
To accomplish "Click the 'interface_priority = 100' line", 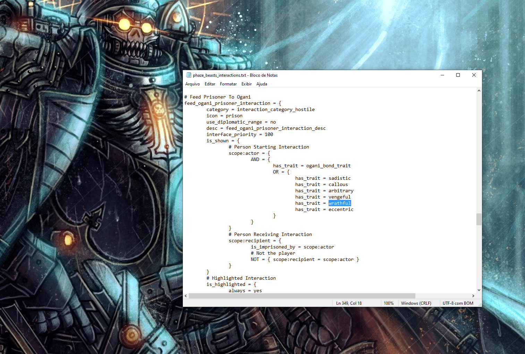I will 240,135.
